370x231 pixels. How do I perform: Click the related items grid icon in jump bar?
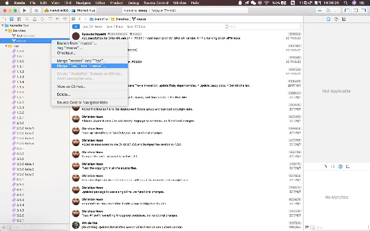[73, 19]
